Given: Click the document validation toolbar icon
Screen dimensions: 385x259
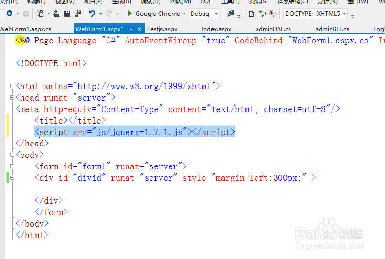Looking at the screenshot, I should click(251, 14).
